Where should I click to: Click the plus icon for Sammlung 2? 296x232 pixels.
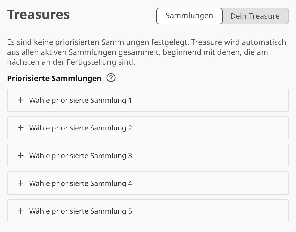[21, 128]
